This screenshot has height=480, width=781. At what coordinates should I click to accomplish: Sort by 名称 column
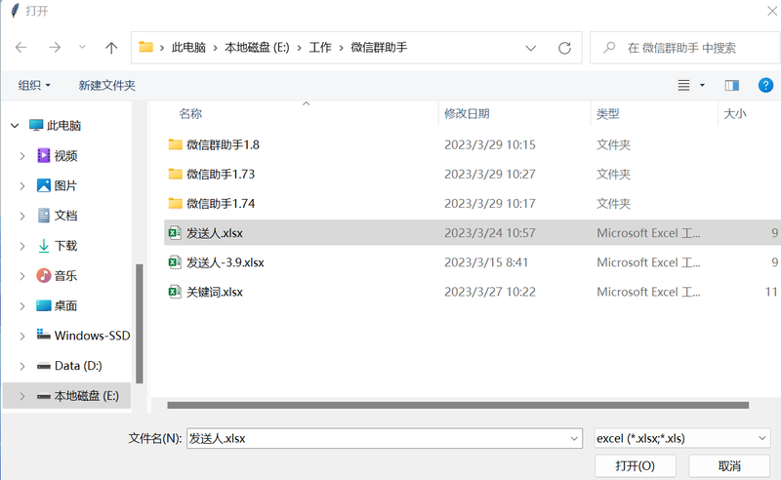190,113
